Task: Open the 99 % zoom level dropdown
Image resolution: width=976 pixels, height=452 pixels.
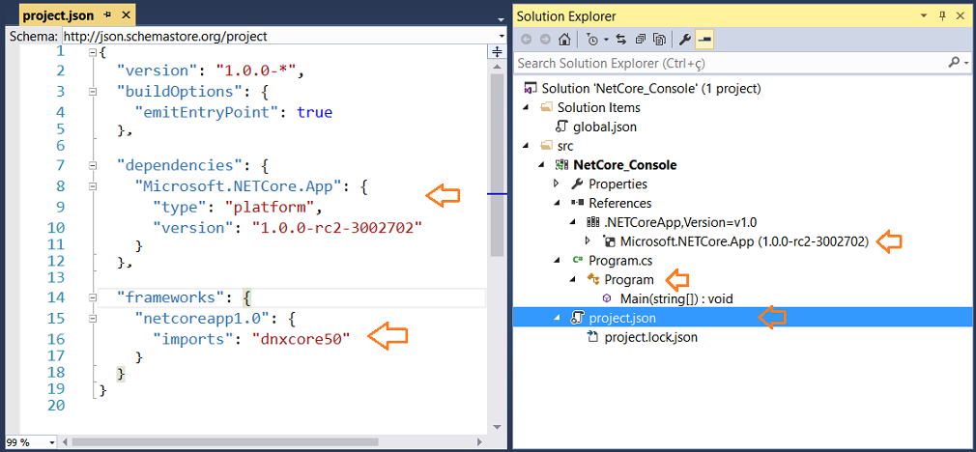Action: pyautogui.click(x=51, y=442)
